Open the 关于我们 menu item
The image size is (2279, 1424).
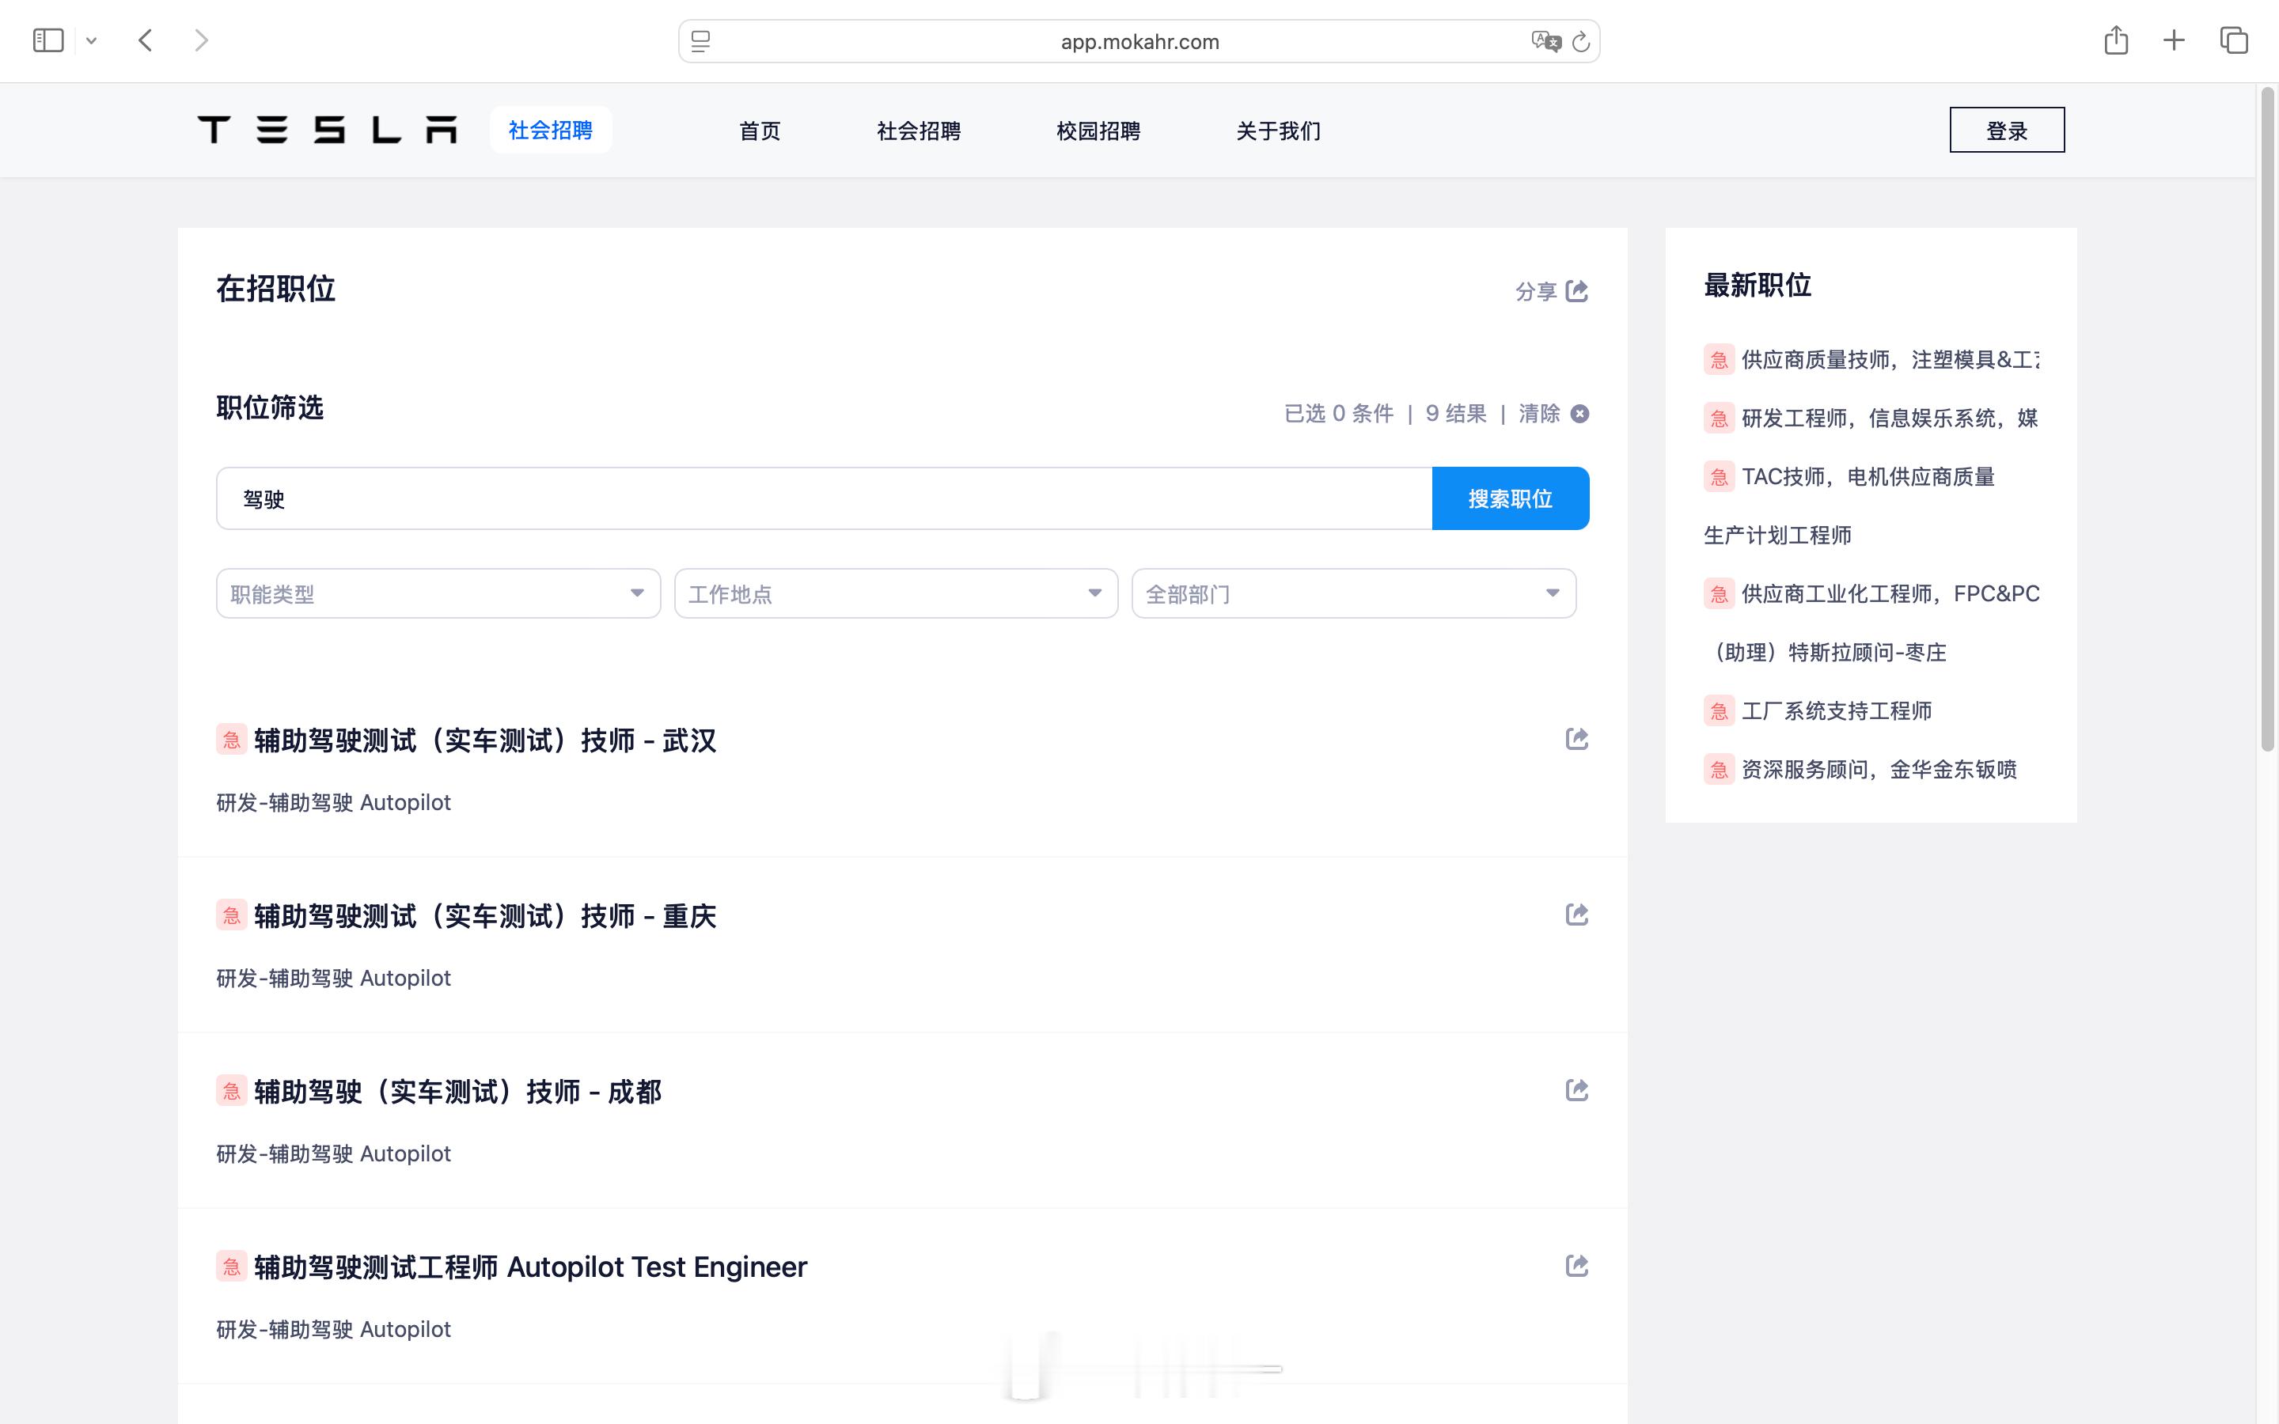pos(1278,131)
